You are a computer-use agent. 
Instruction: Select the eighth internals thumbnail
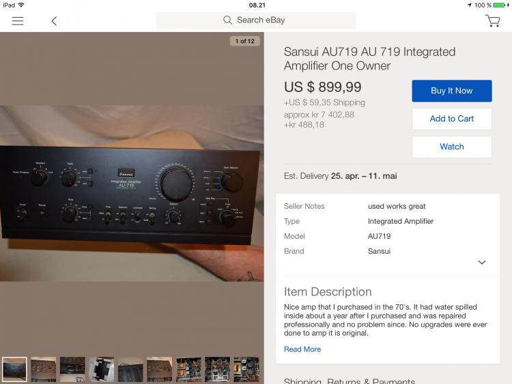[x=218, y=369]
